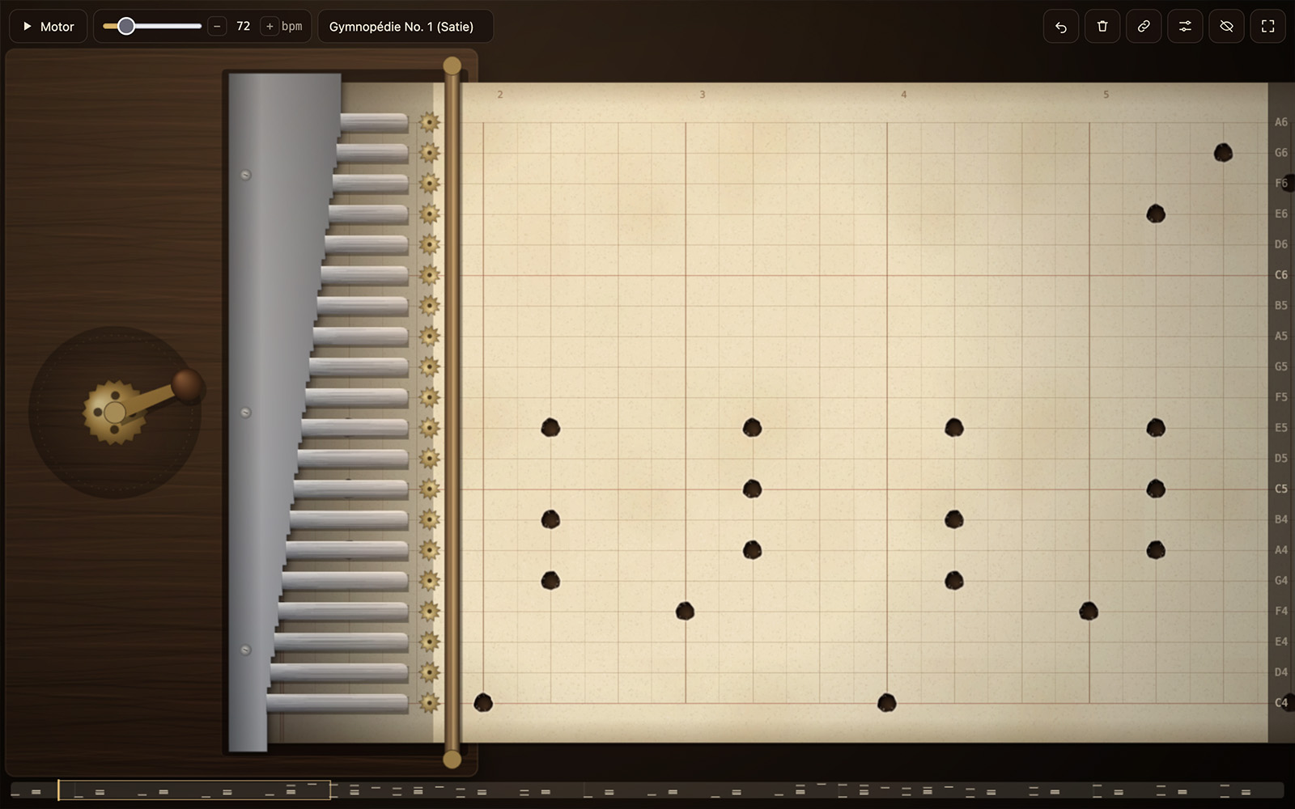Click the top star wheel gear
The height and width of the screenshot is (809, 1295).
click(x=430, y=123)
